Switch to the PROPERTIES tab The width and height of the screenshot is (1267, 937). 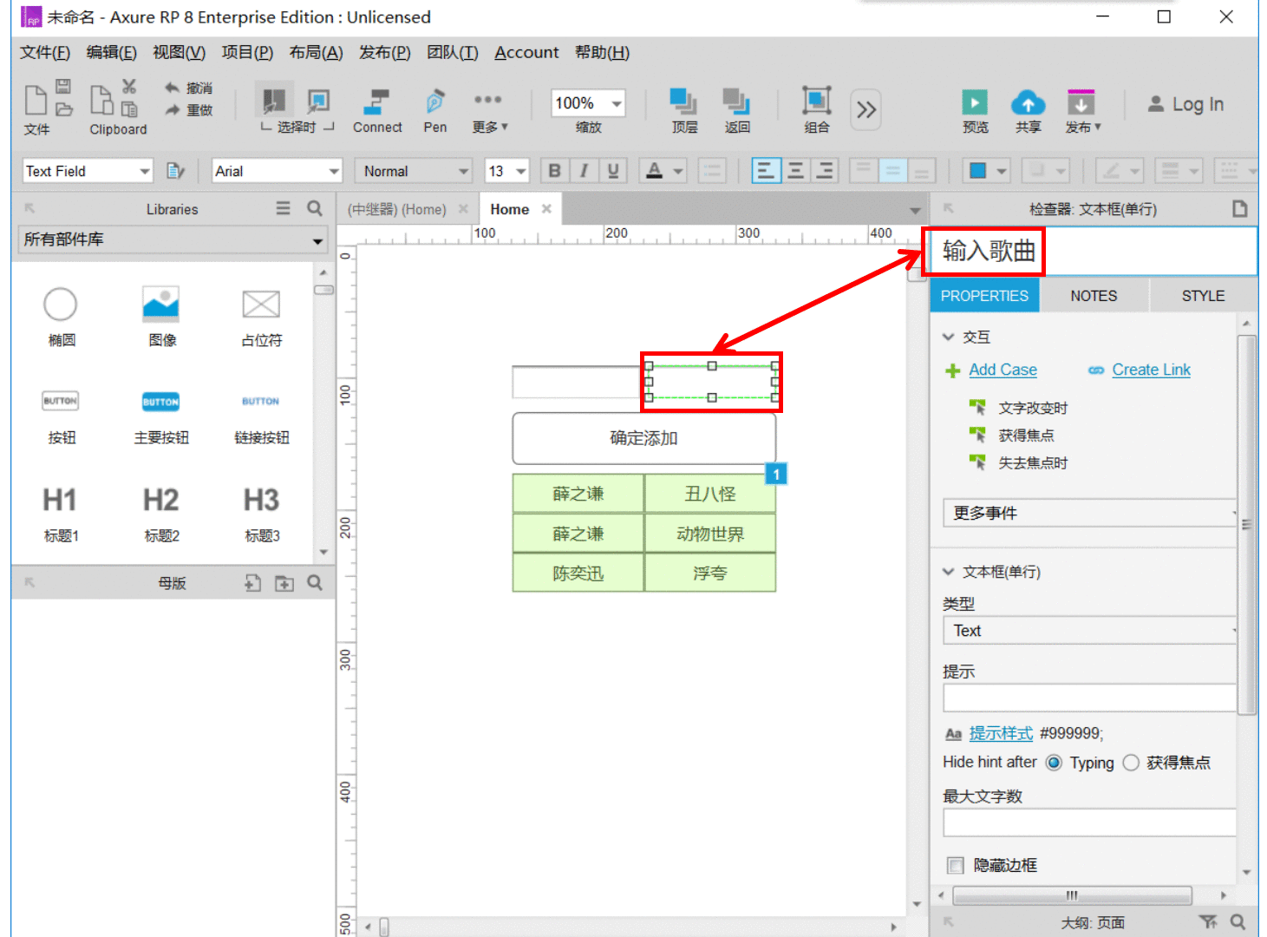[x=984, y=296]
